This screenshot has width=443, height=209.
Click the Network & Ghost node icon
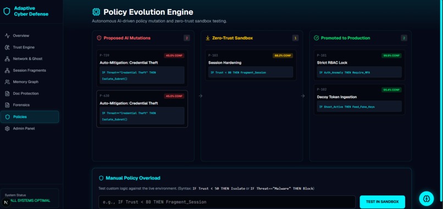coord(7,59)
